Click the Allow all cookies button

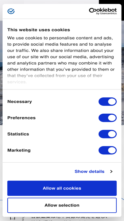point(62,188)
